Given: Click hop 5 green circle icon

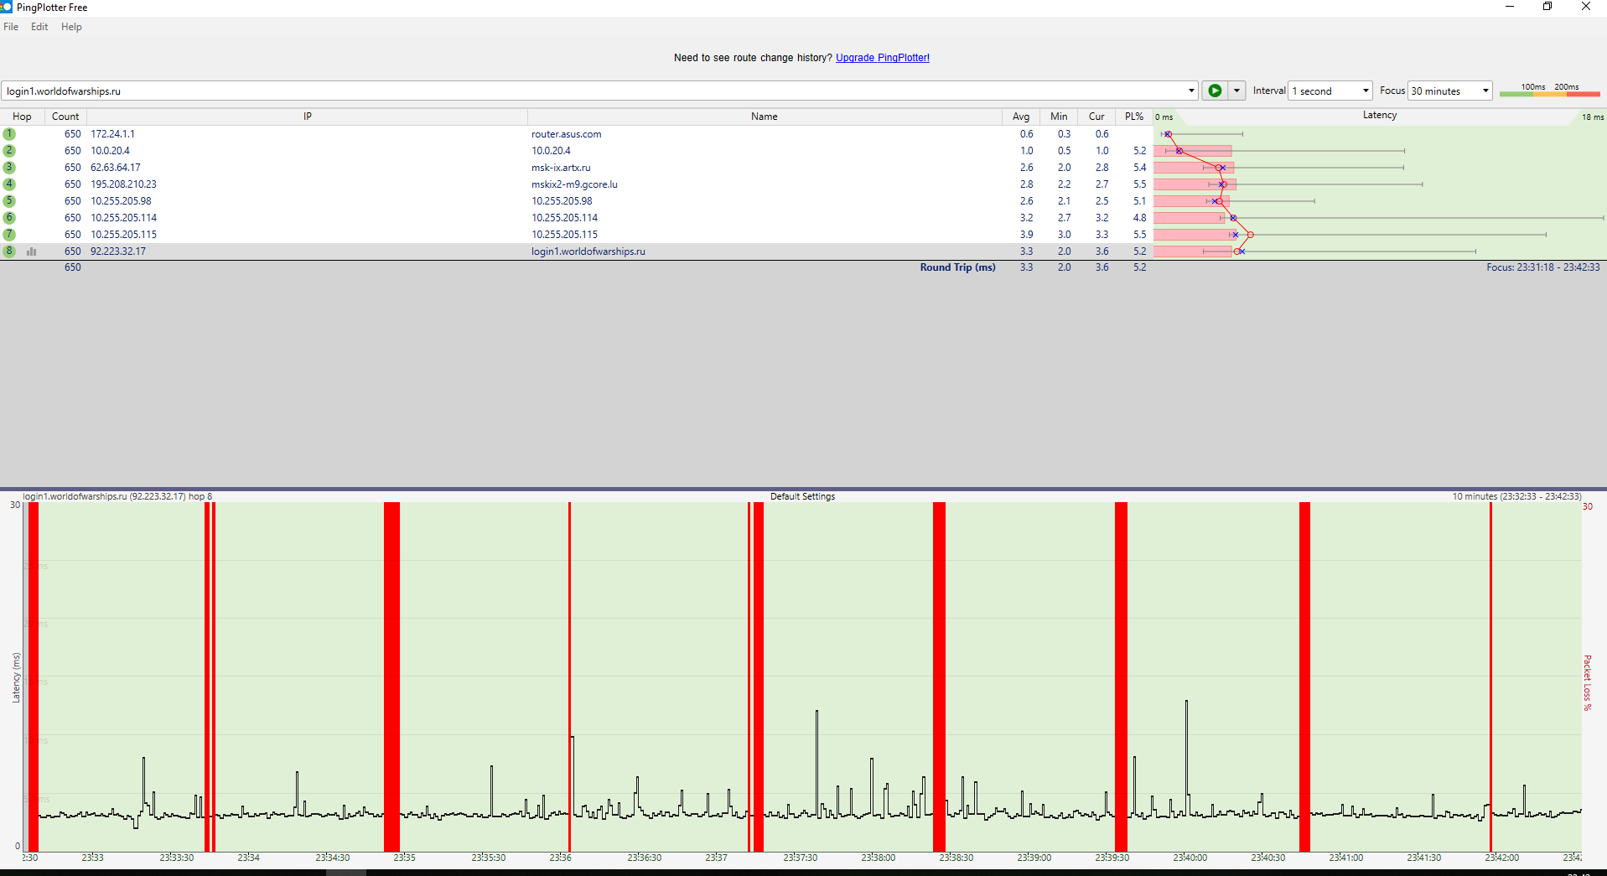Looking at the screenshot, I should coord(9,201).
